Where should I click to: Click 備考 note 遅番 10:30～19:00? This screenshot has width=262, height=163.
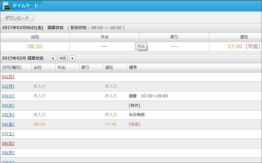coord(148,96)
